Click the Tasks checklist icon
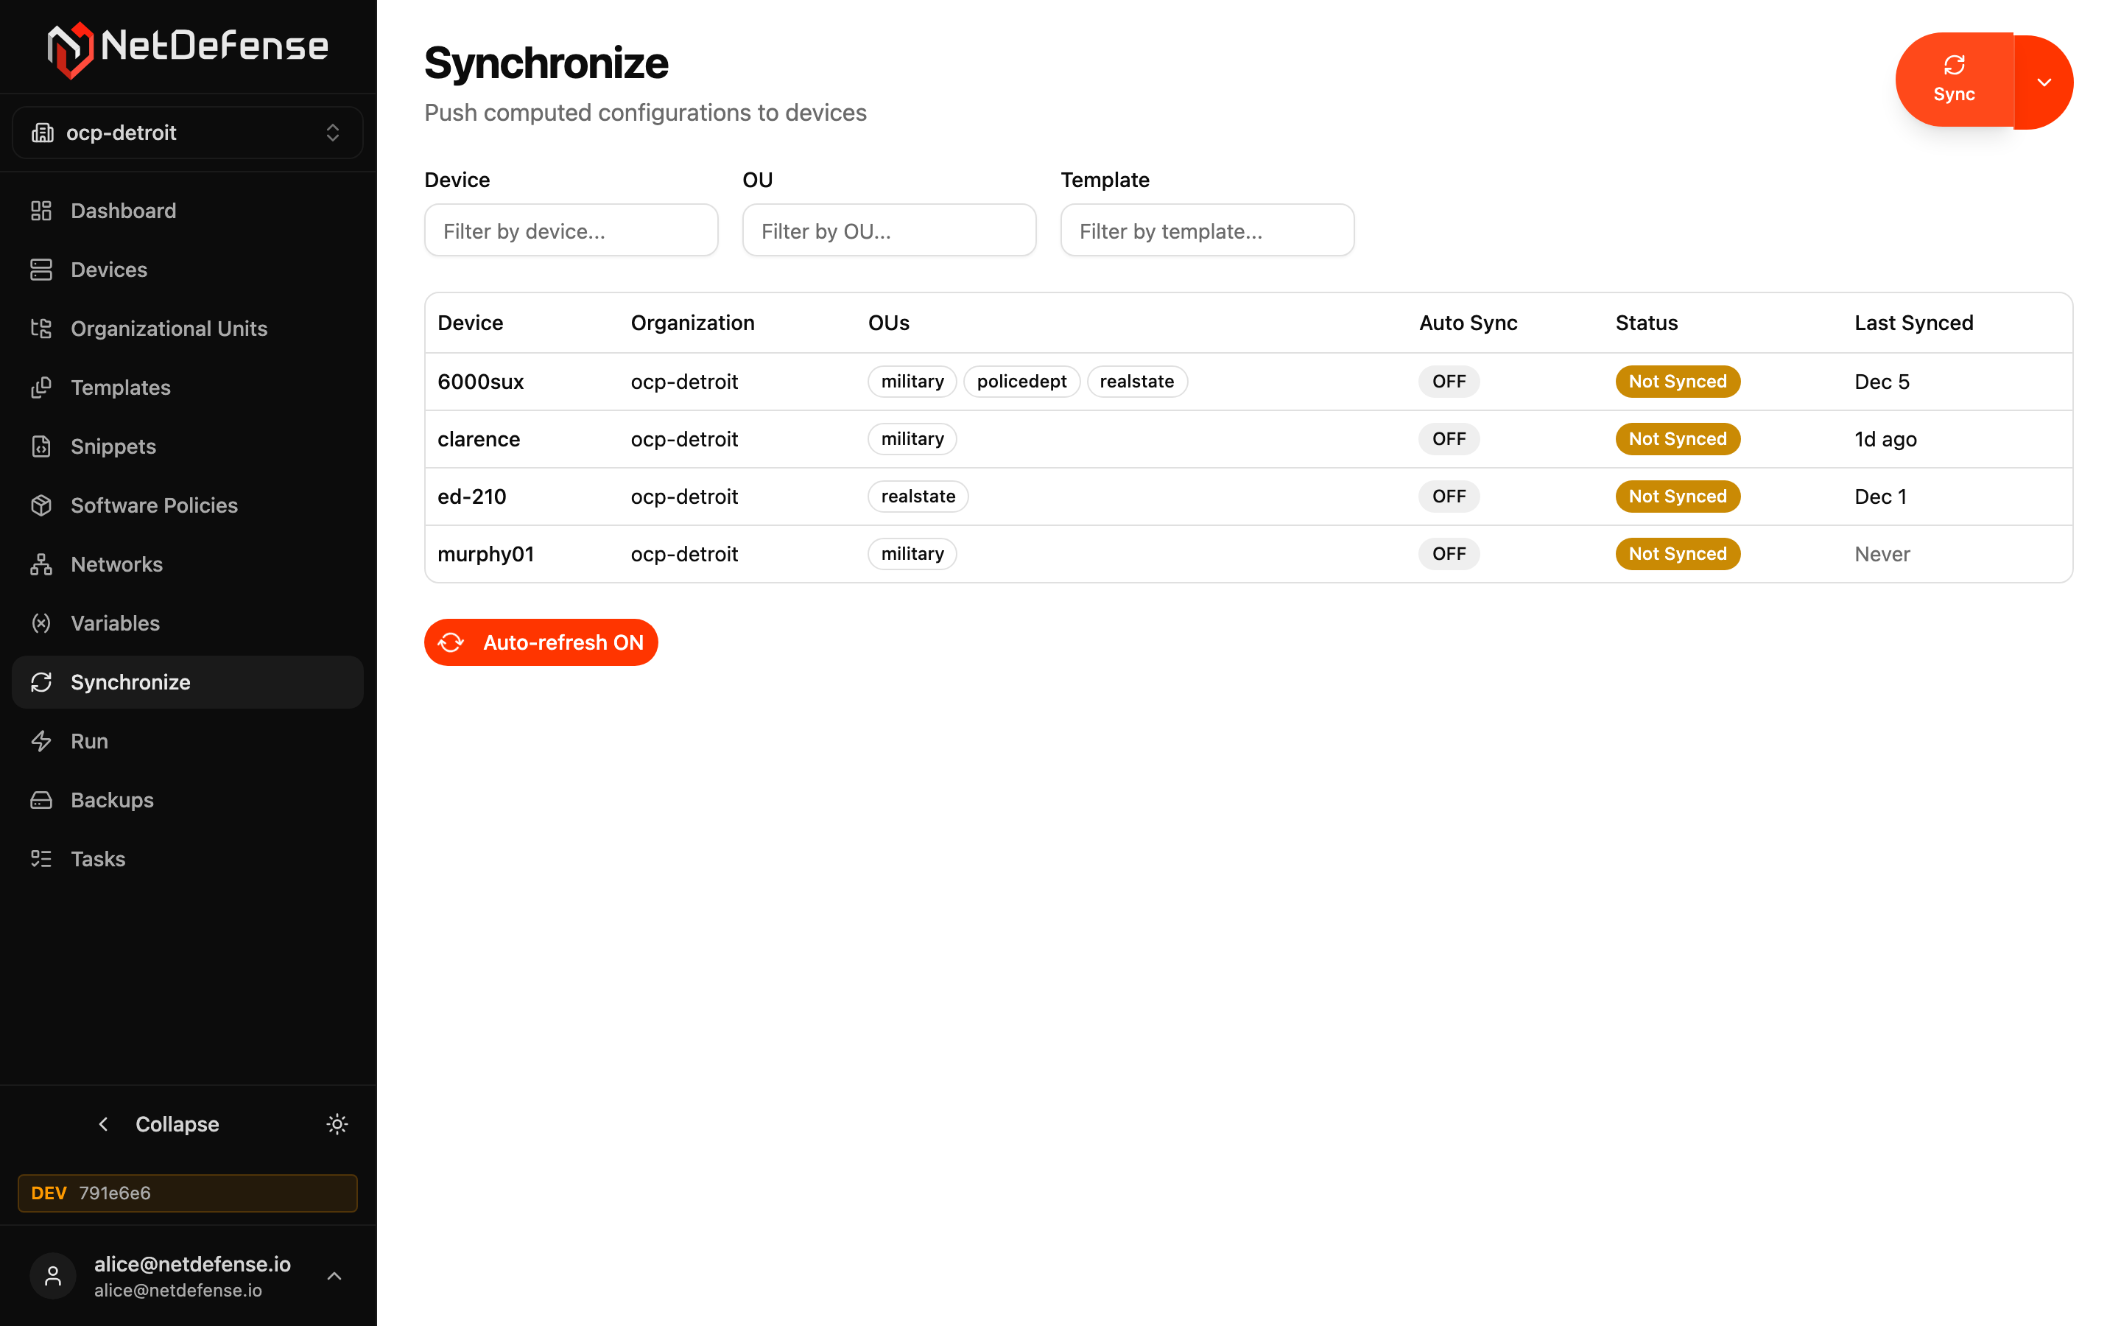 click(x=41, y=858)
